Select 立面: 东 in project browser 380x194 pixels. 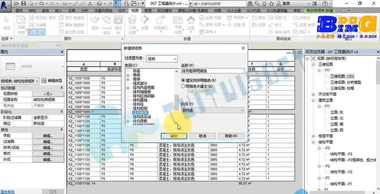tap(337, 112)
